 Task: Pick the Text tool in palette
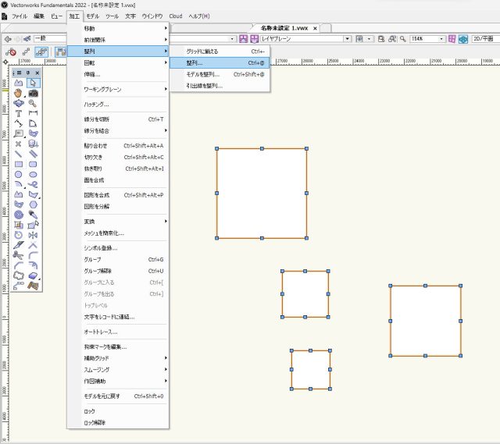19,113
